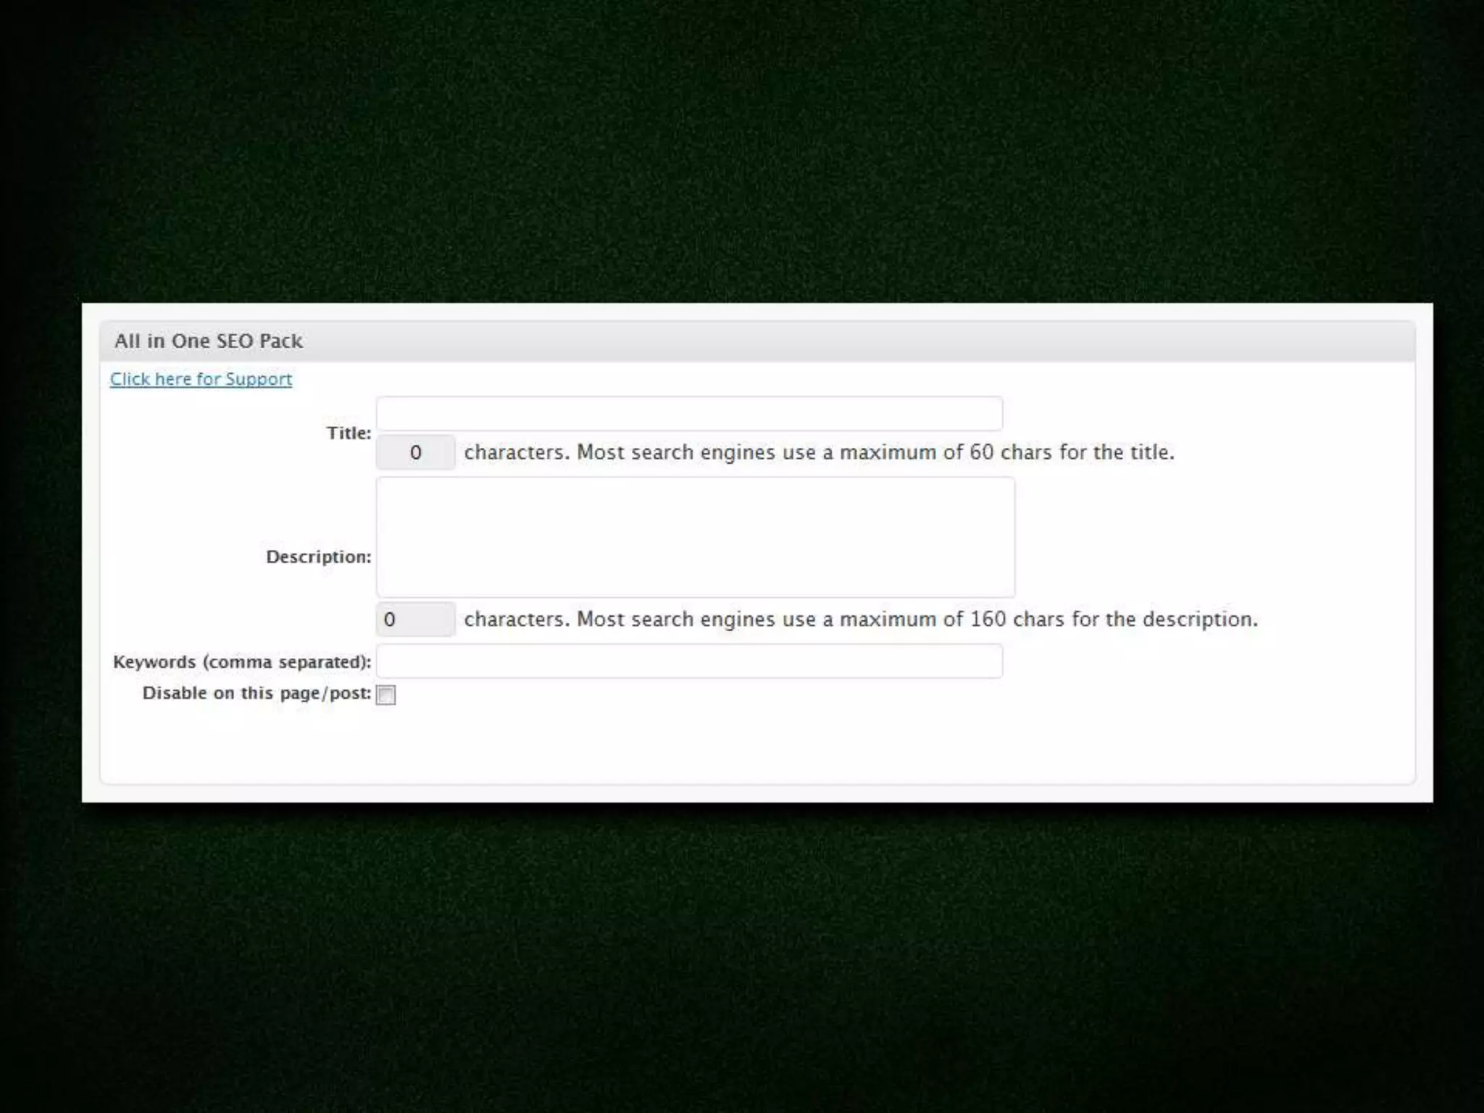This screenshot has width=1484, height=1113.
Task: Click dark green background below the panel
Action: click(742, 956)
